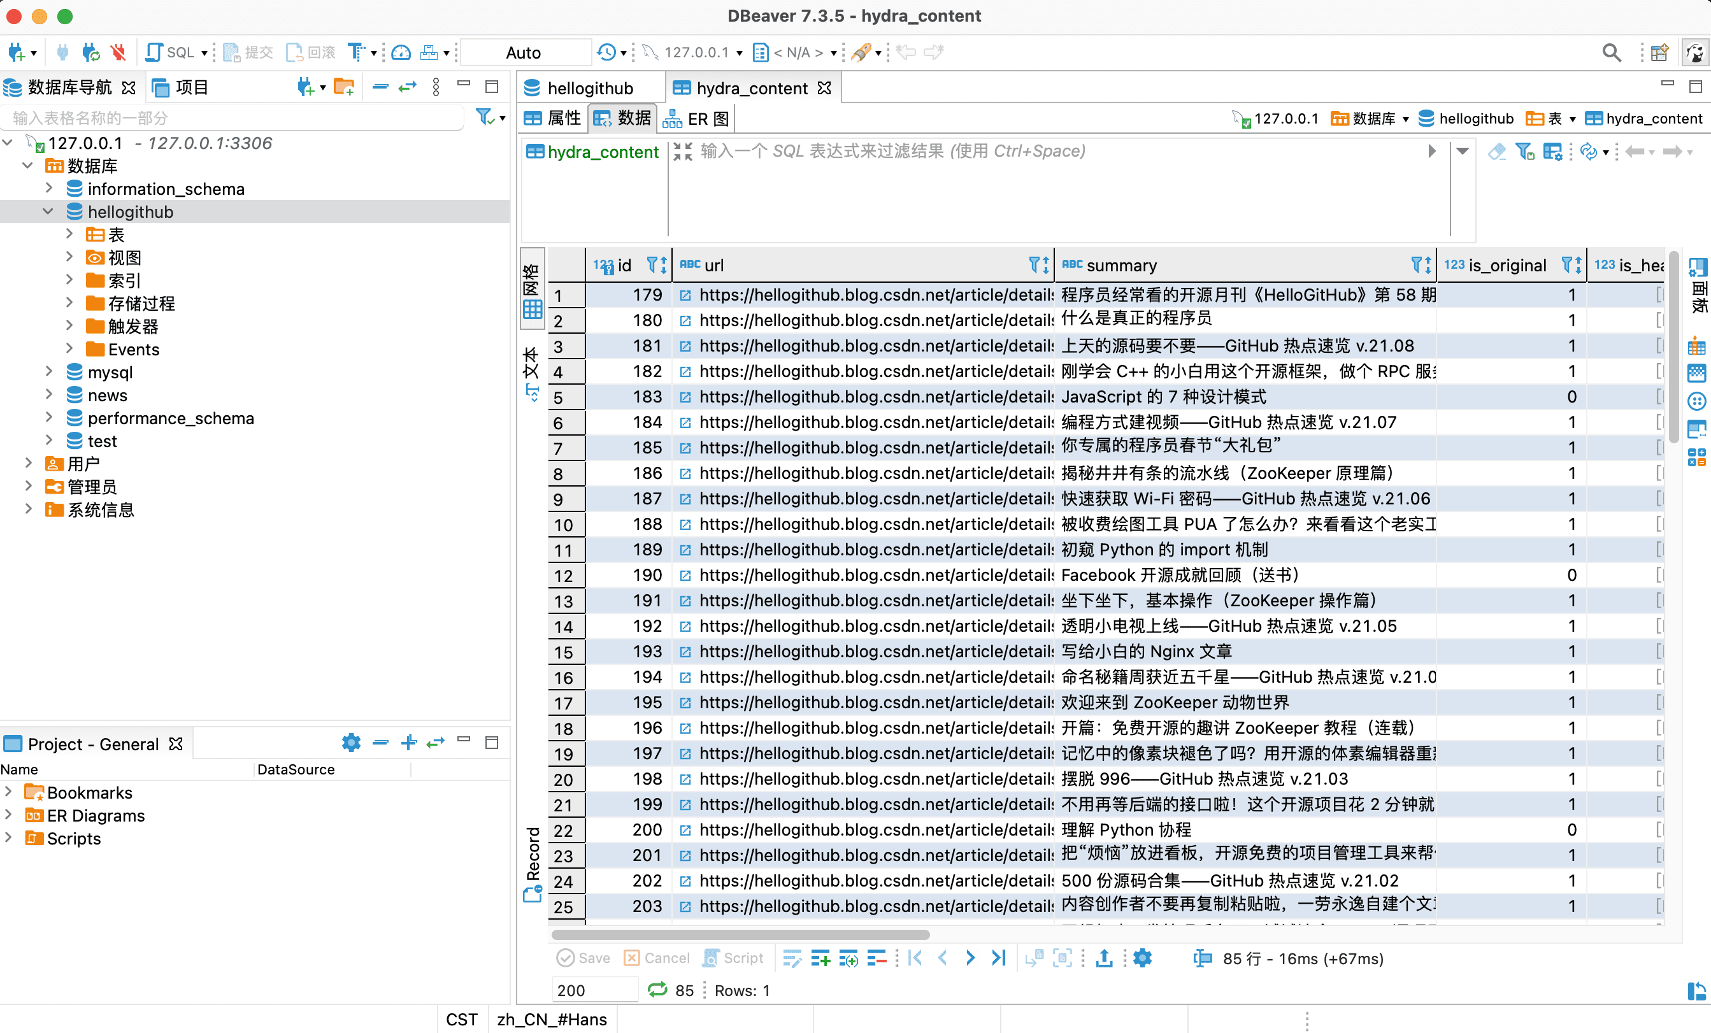This screenshot has height=1033, width=1711.
Task: Switch to the ER 图 tab
Action: point(696,118)
